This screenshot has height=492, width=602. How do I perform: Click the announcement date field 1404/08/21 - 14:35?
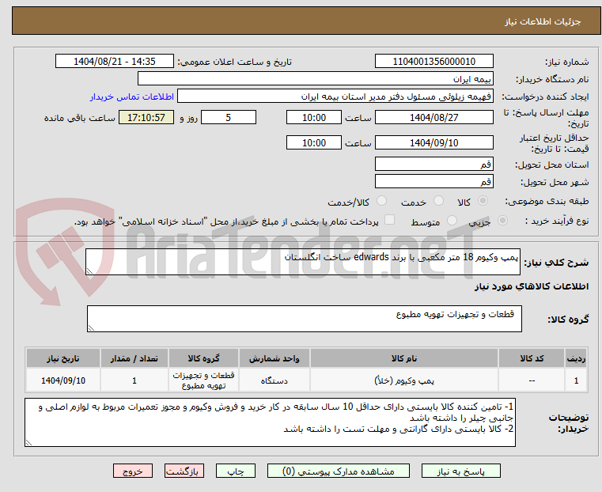pos(115,62)
